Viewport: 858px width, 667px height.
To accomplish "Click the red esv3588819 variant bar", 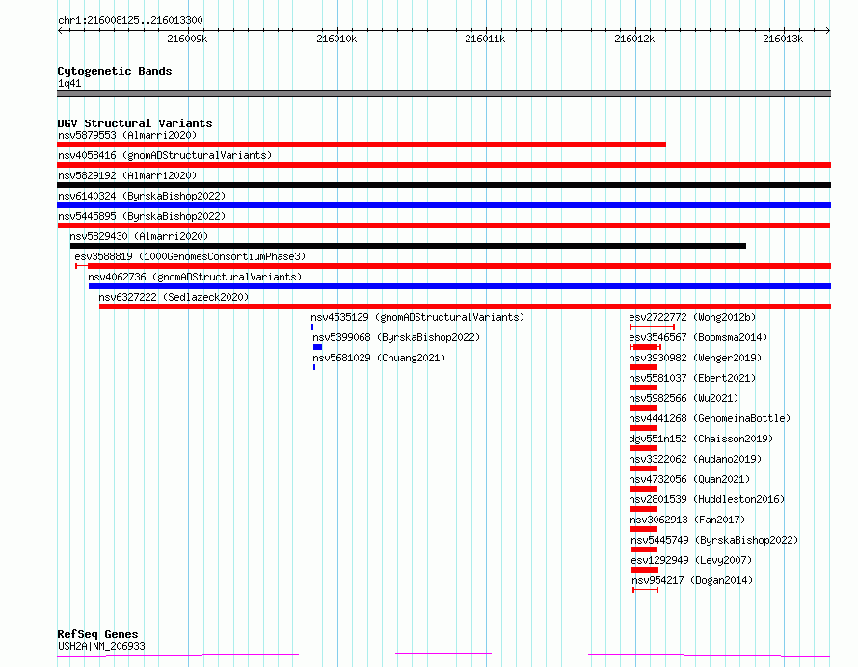I will (453, 266).
